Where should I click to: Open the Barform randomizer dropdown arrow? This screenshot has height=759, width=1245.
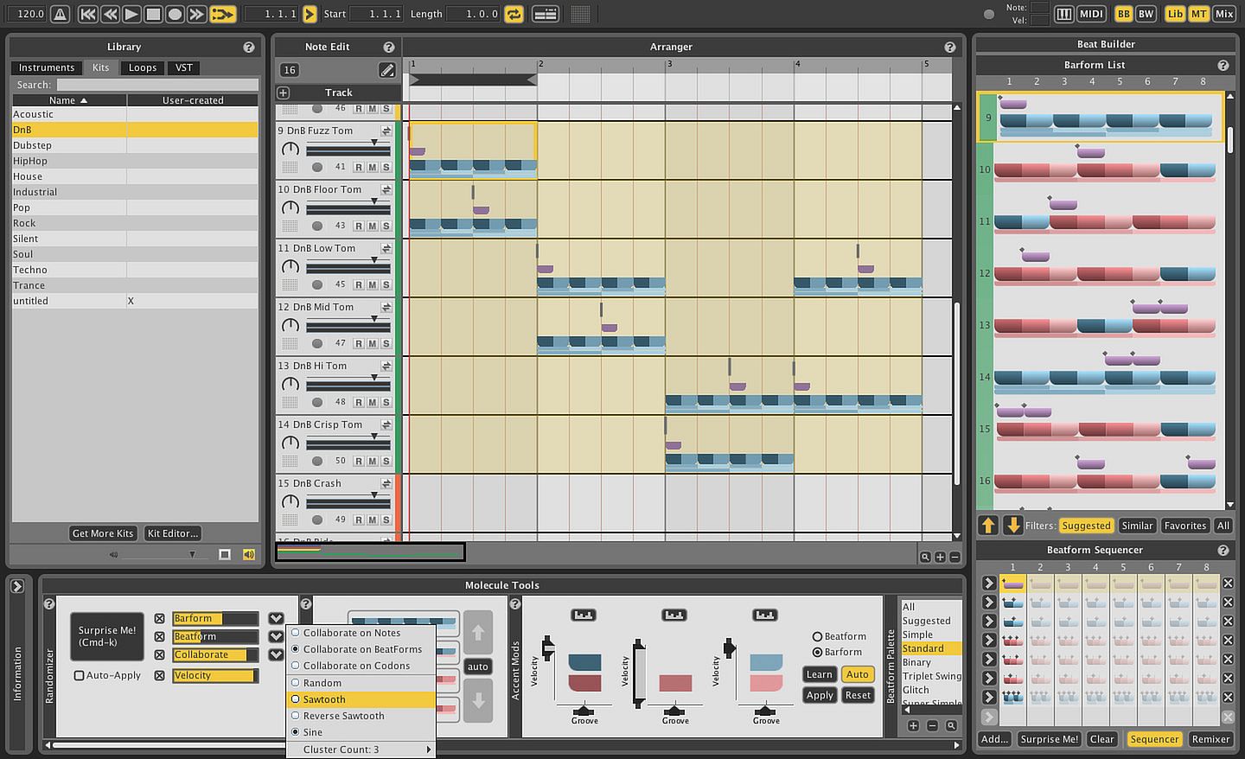coord(276,618)
